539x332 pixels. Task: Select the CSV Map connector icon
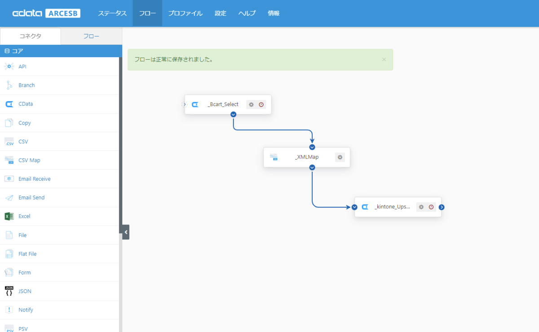(9, 160)
